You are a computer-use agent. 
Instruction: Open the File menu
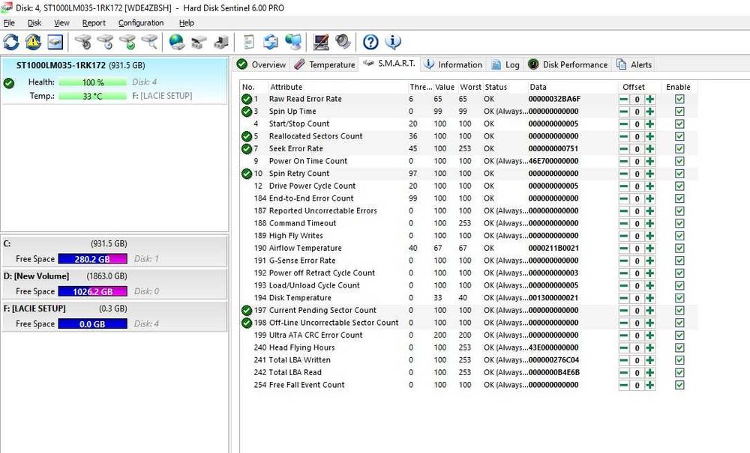click(x=9, y=23)
